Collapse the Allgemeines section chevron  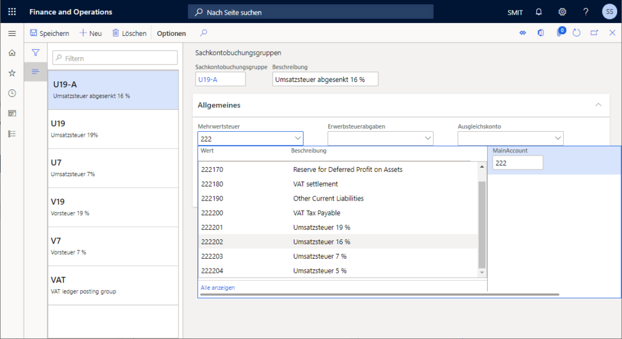click(598, 104)
